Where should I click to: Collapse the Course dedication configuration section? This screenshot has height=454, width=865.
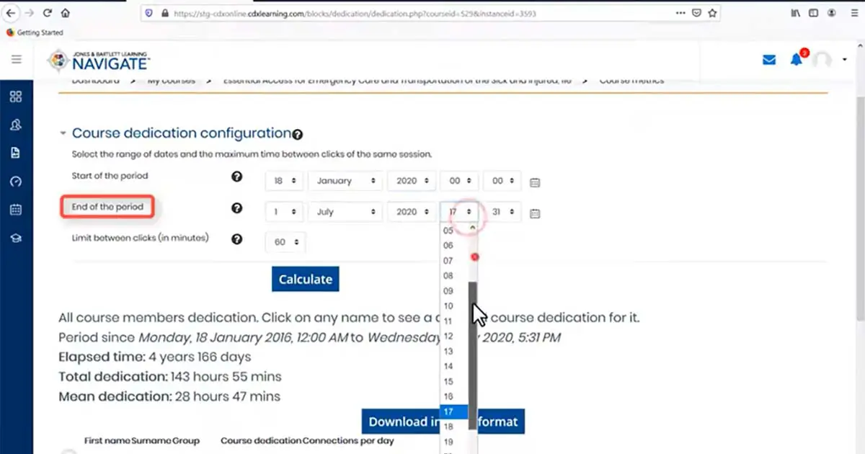tap(63, 133)
